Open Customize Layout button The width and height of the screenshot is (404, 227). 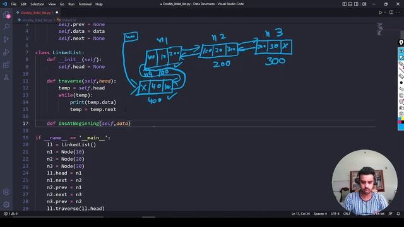point(364,4)
